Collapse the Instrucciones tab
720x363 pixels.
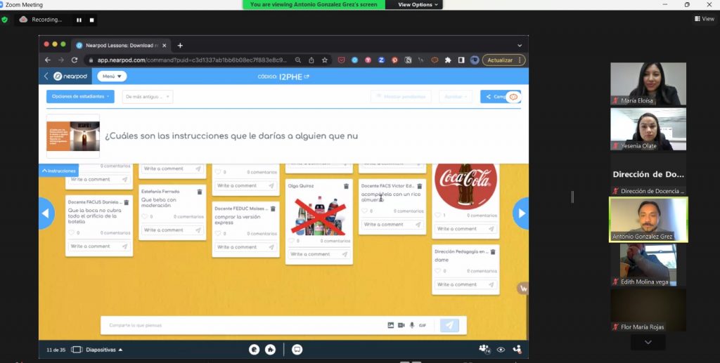tap(58, 171)
